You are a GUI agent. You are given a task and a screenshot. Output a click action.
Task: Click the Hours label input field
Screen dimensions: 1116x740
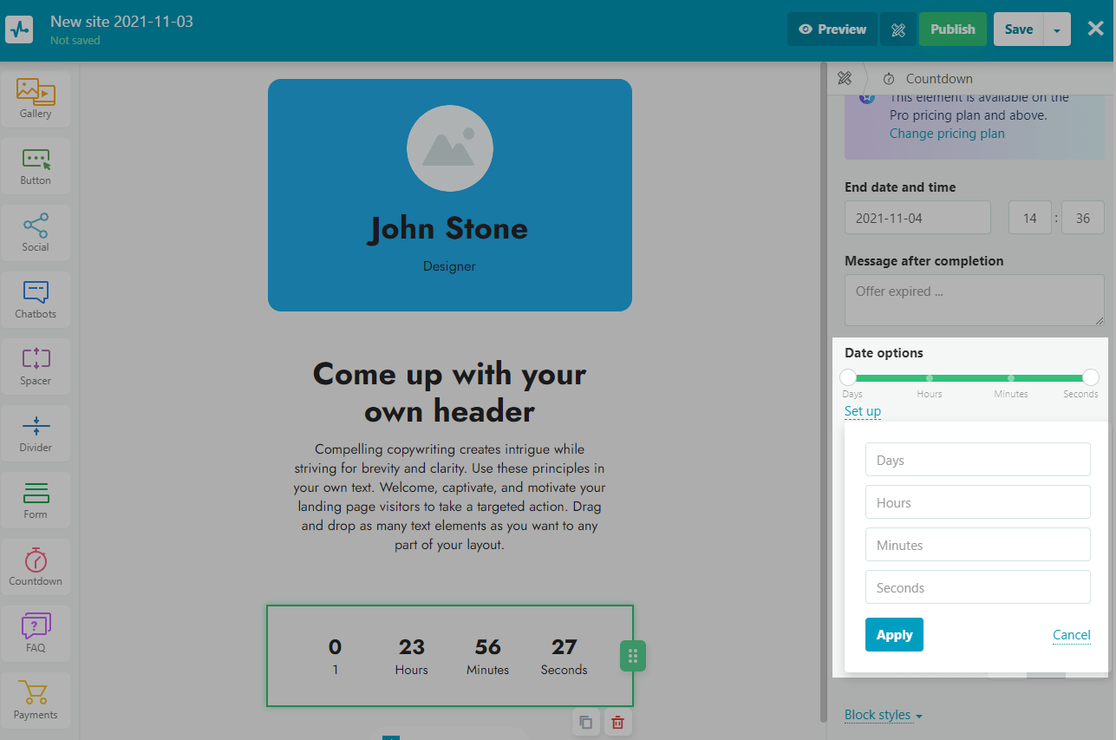(977, 502)
